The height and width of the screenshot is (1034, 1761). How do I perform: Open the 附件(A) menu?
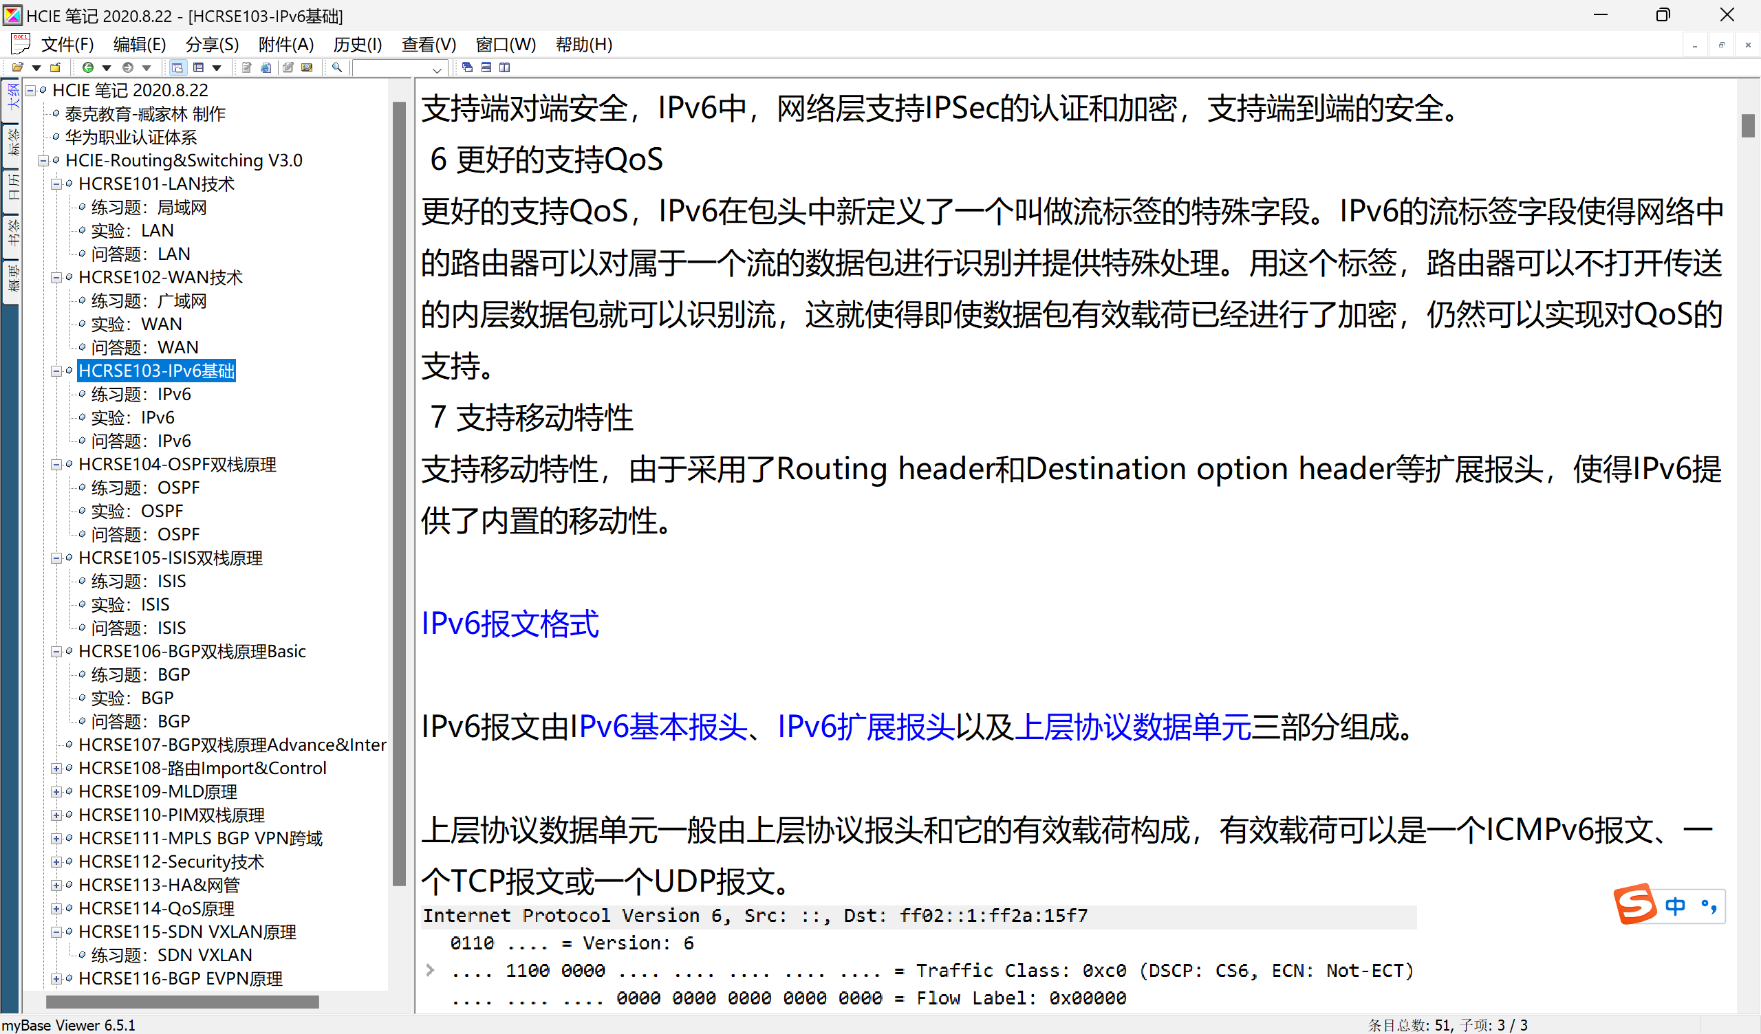click(285, 45)
